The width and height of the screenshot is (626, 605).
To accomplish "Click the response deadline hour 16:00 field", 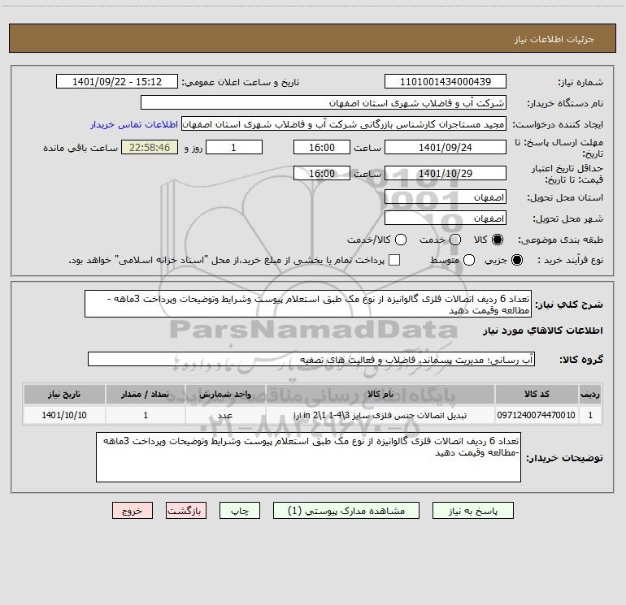I will click(322, 147).
